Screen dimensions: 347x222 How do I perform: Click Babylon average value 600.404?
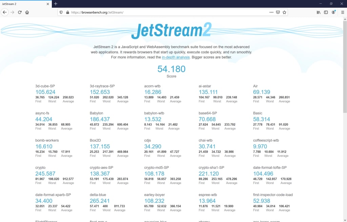(123, 125)
